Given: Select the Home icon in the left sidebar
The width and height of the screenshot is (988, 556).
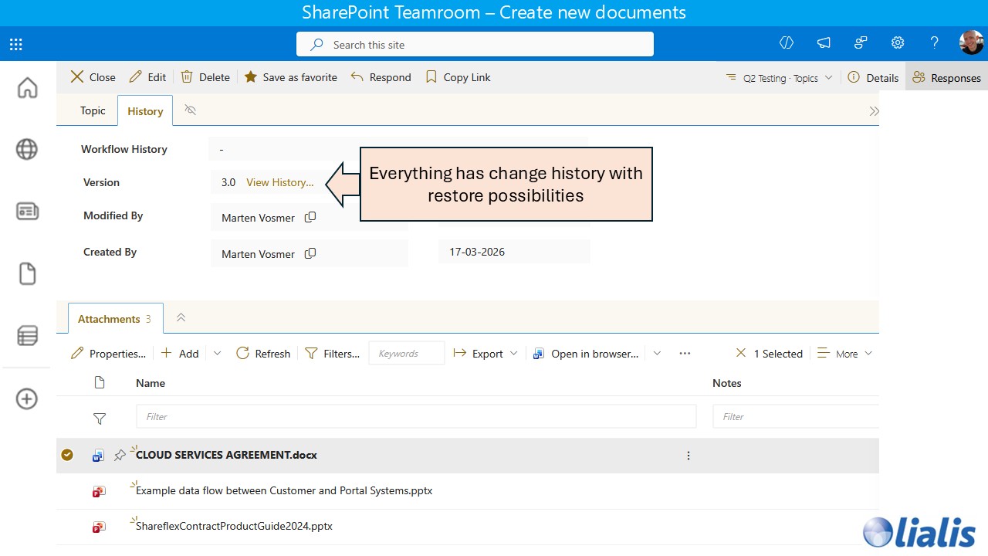Looking at the screenshot, I should pos(27,88).
